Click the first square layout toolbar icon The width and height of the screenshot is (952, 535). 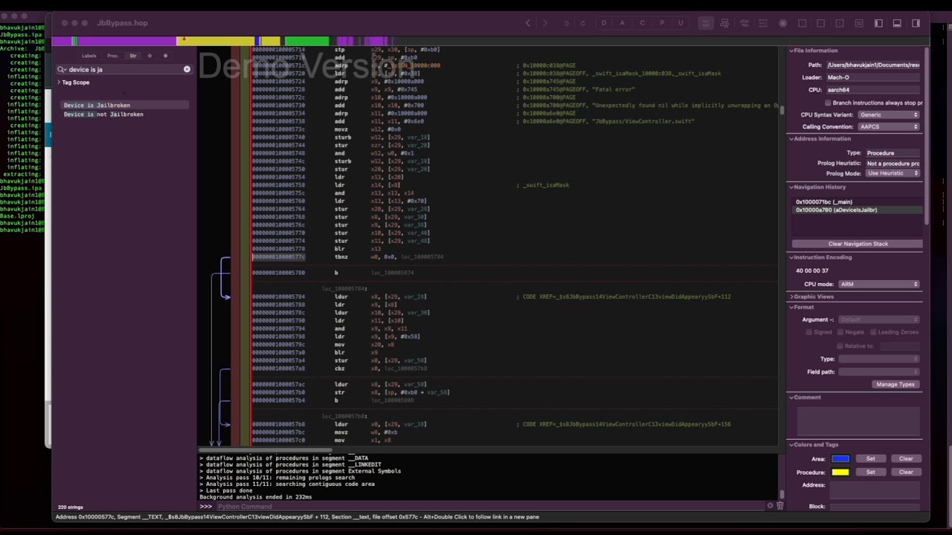(803, 23)
